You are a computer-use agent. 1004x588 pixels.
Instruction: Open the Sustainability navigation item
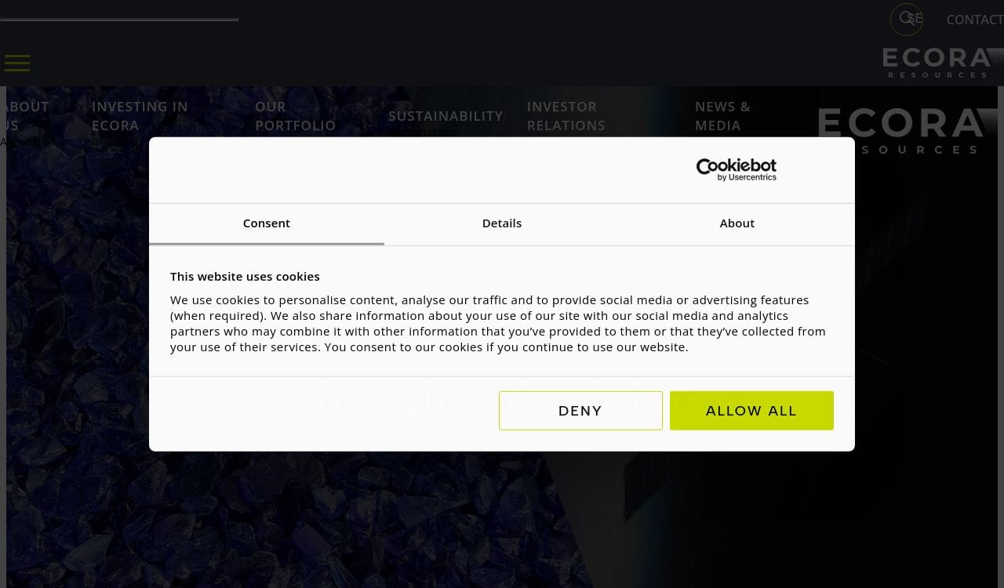[446, 115]
